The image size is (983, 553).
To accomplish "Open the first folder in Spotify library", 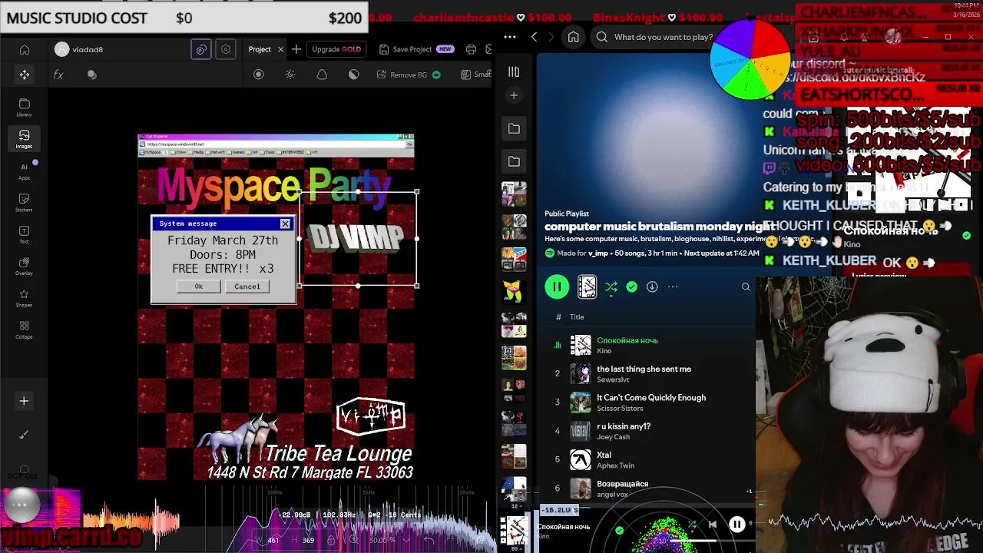I will point(514,128).
